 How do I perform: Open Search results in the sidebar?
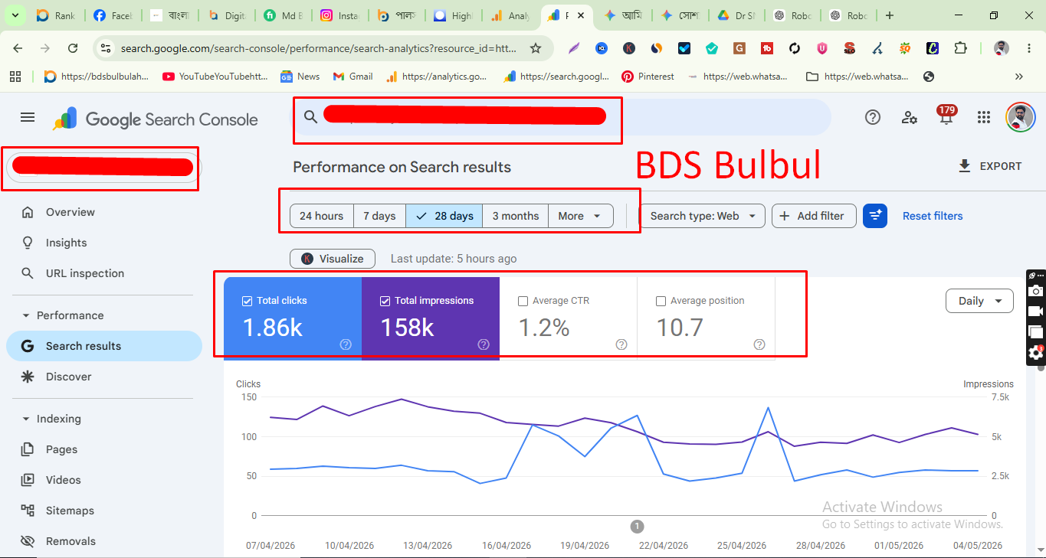[x=104, y=346]
